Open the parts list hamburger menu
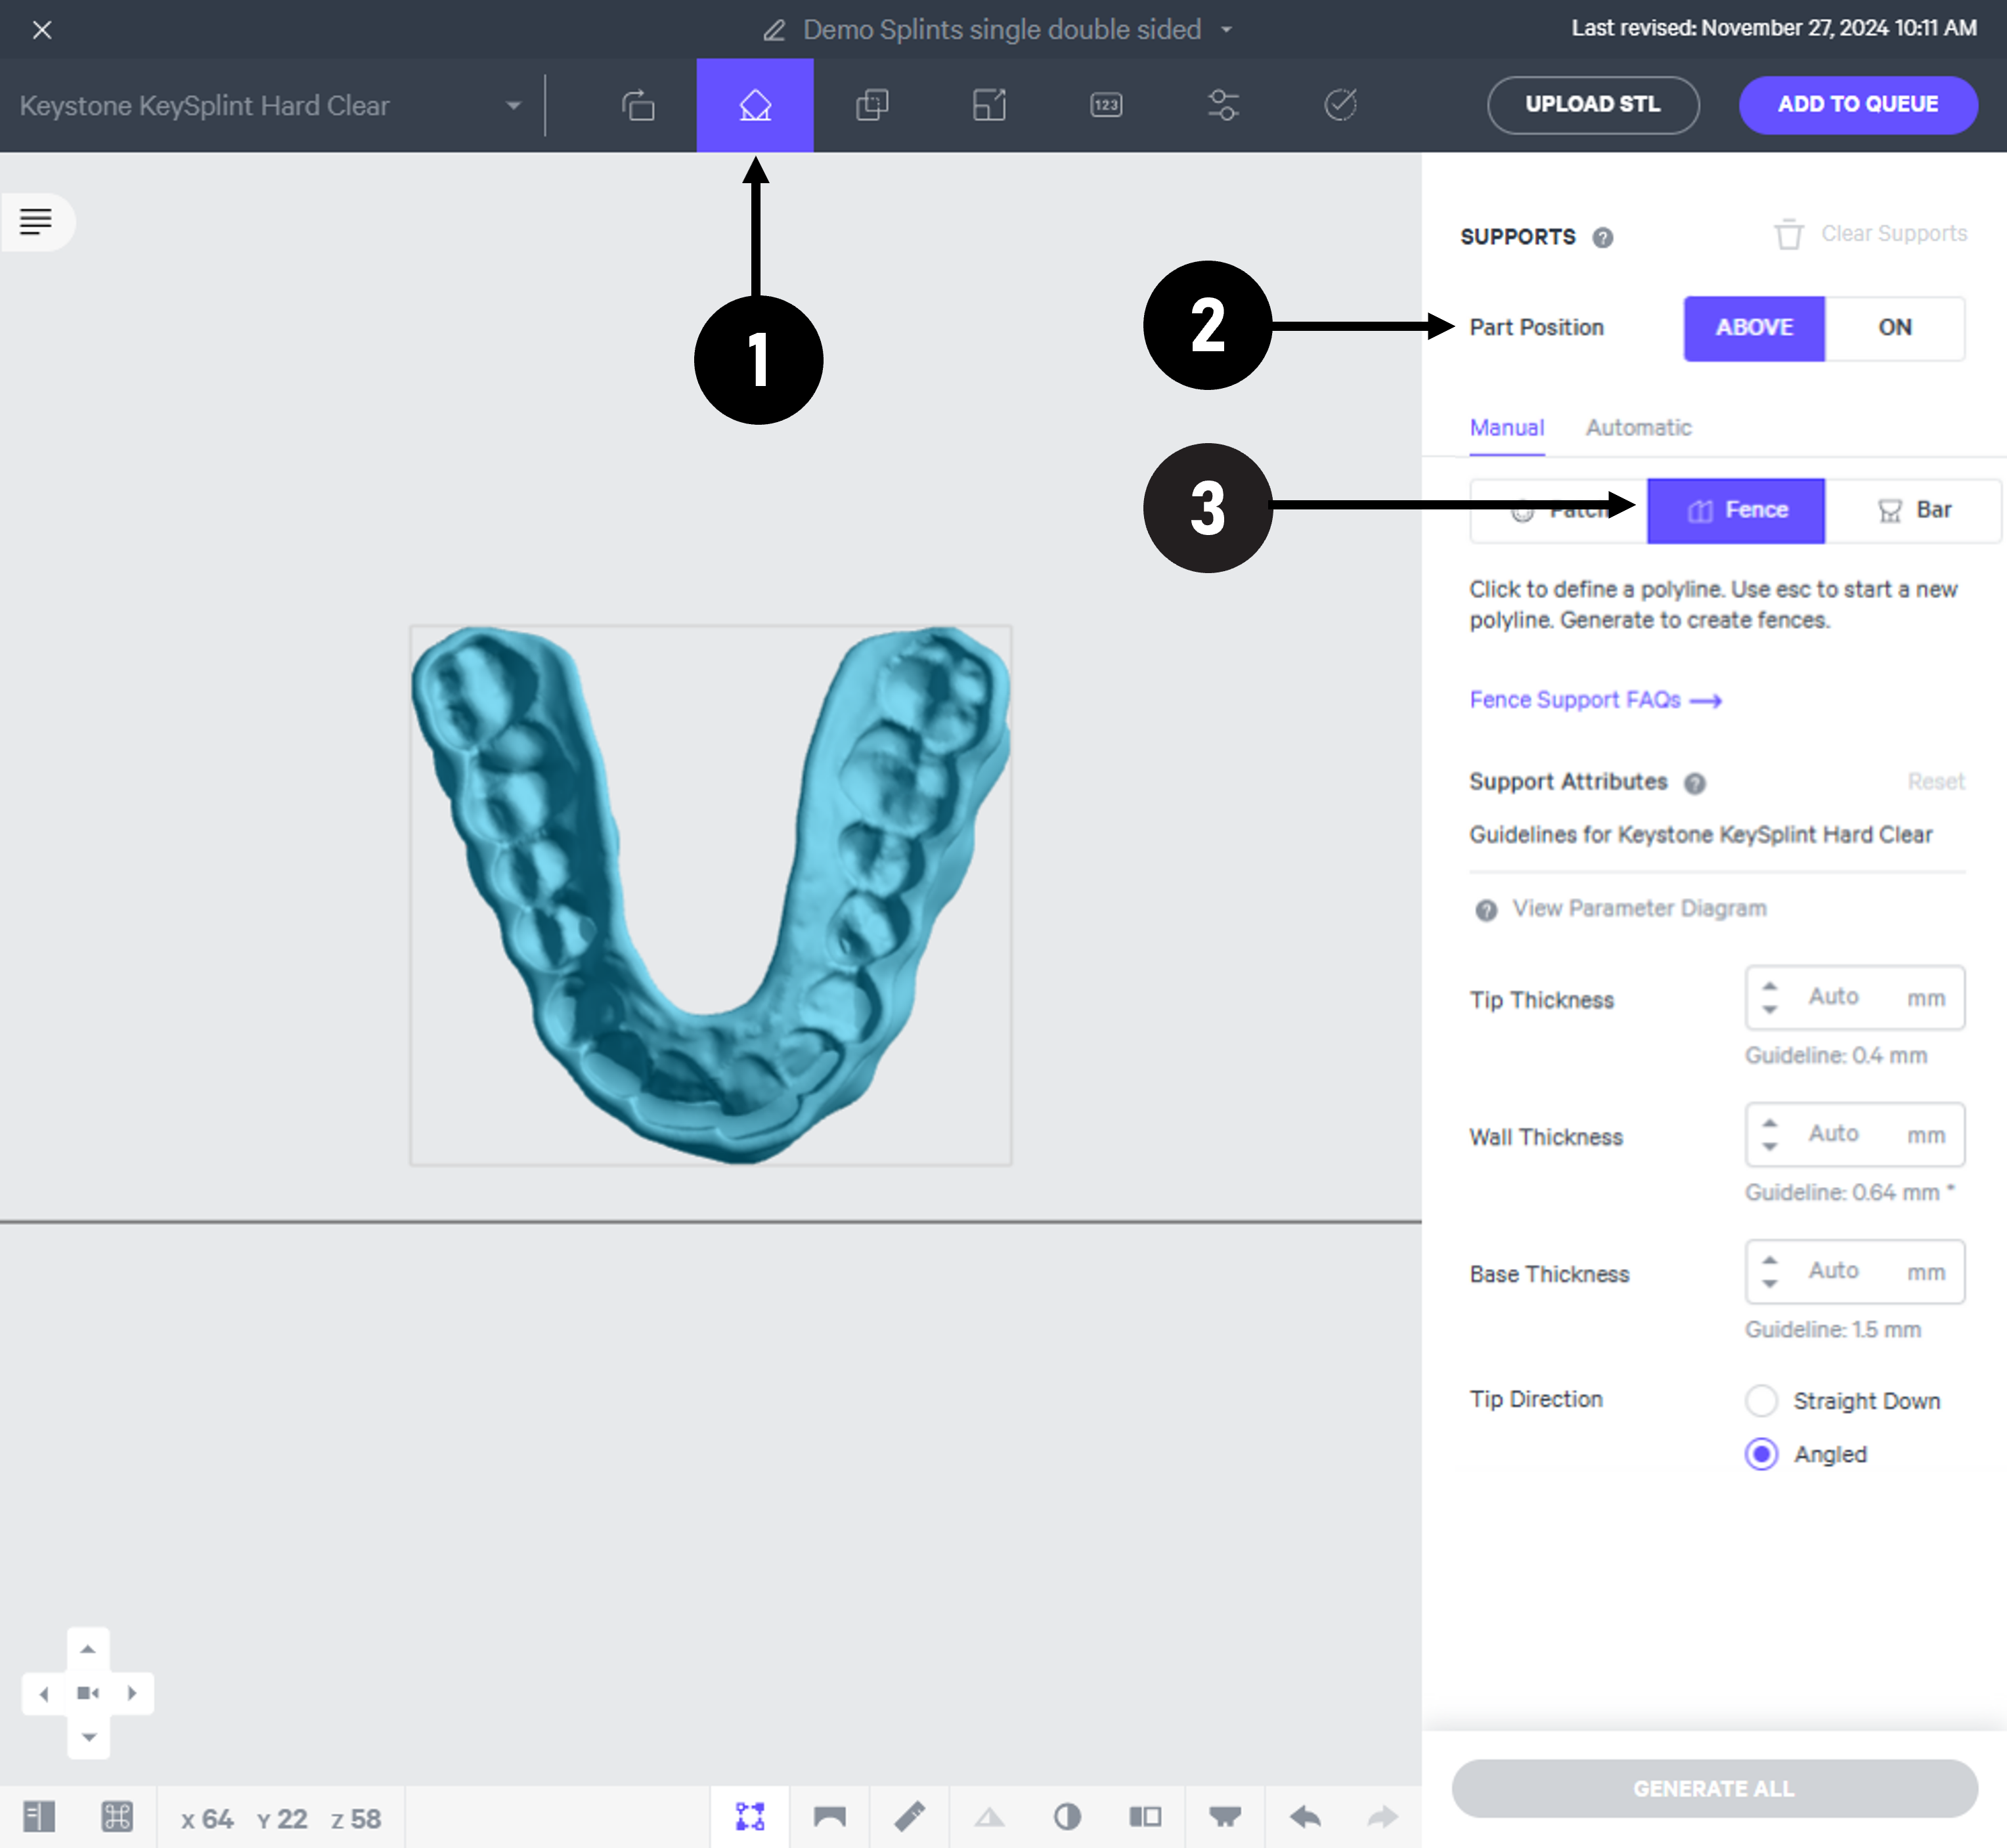This screenshot has width=2007, height=1848. (x=37, y=221)
